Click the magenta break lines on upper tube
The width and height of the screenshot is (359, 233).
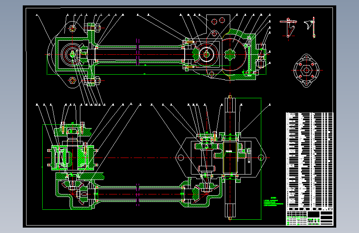tap(137, 52)
